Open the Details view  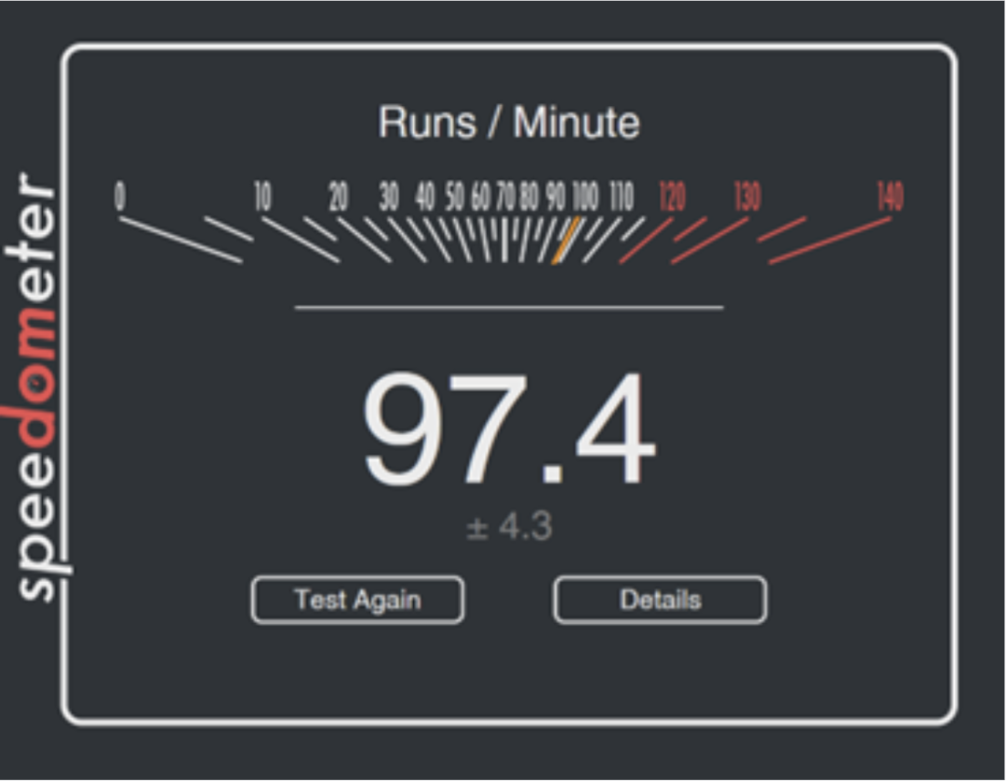tap(660, 600)
